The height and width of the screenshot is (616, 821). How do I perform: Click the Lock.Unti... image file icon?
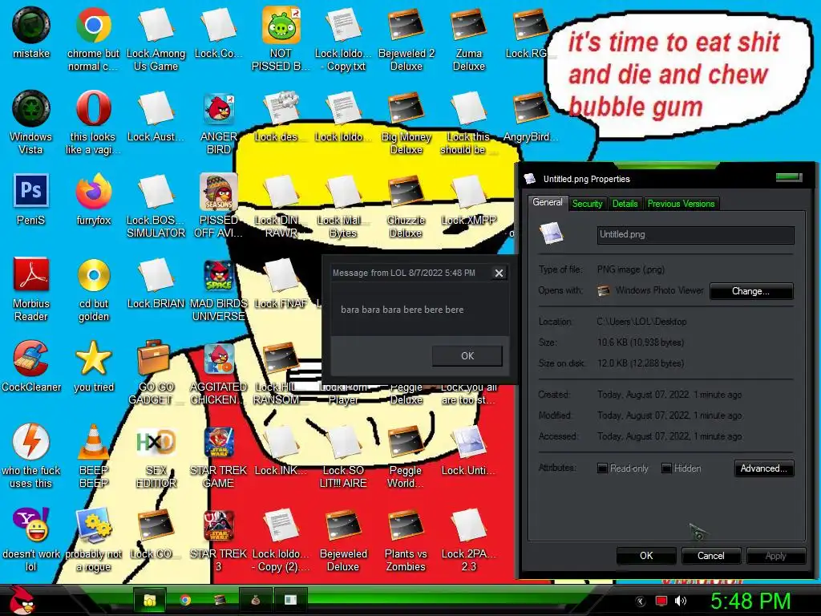468,442
